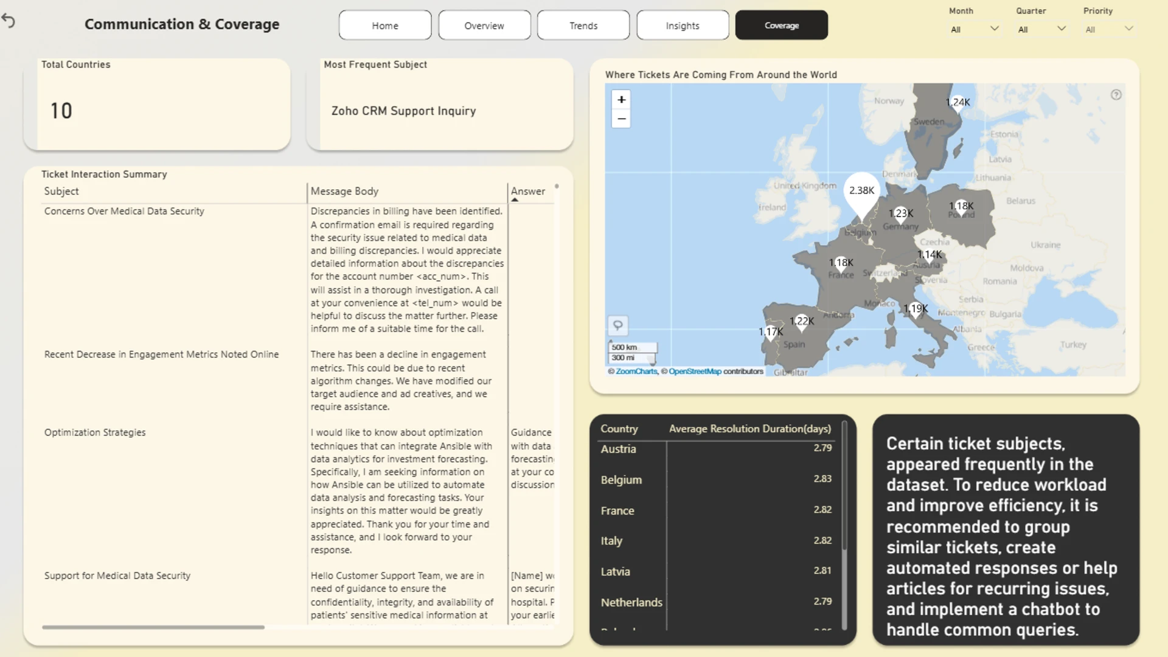This screenshot has width=1168, height=657.
Task: Zoom in on the map
Action: [x=621, y=100]
